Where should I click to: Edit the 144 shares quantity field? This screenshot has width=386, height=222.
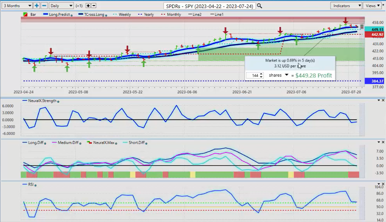[x=253, y=75]
